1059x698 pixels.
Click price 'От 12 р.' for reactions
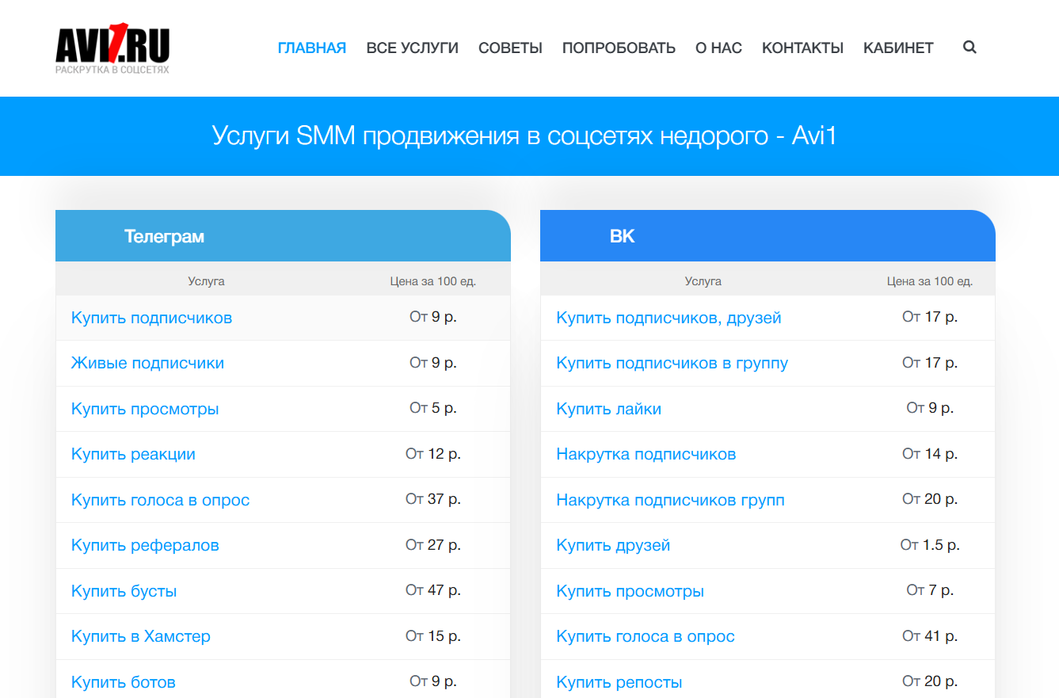(433, 454)
